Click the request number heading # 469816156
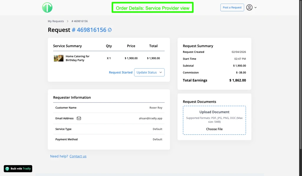 coord(89,30)
